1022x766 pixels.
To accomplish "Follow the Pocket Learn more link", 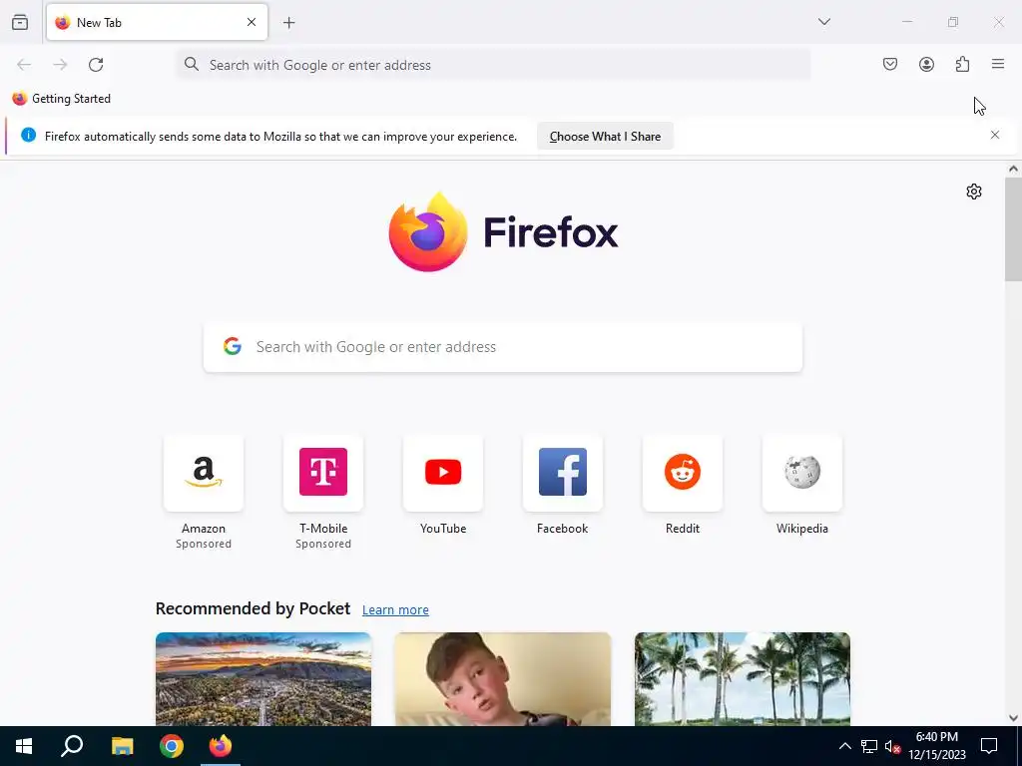I will 395,609.
